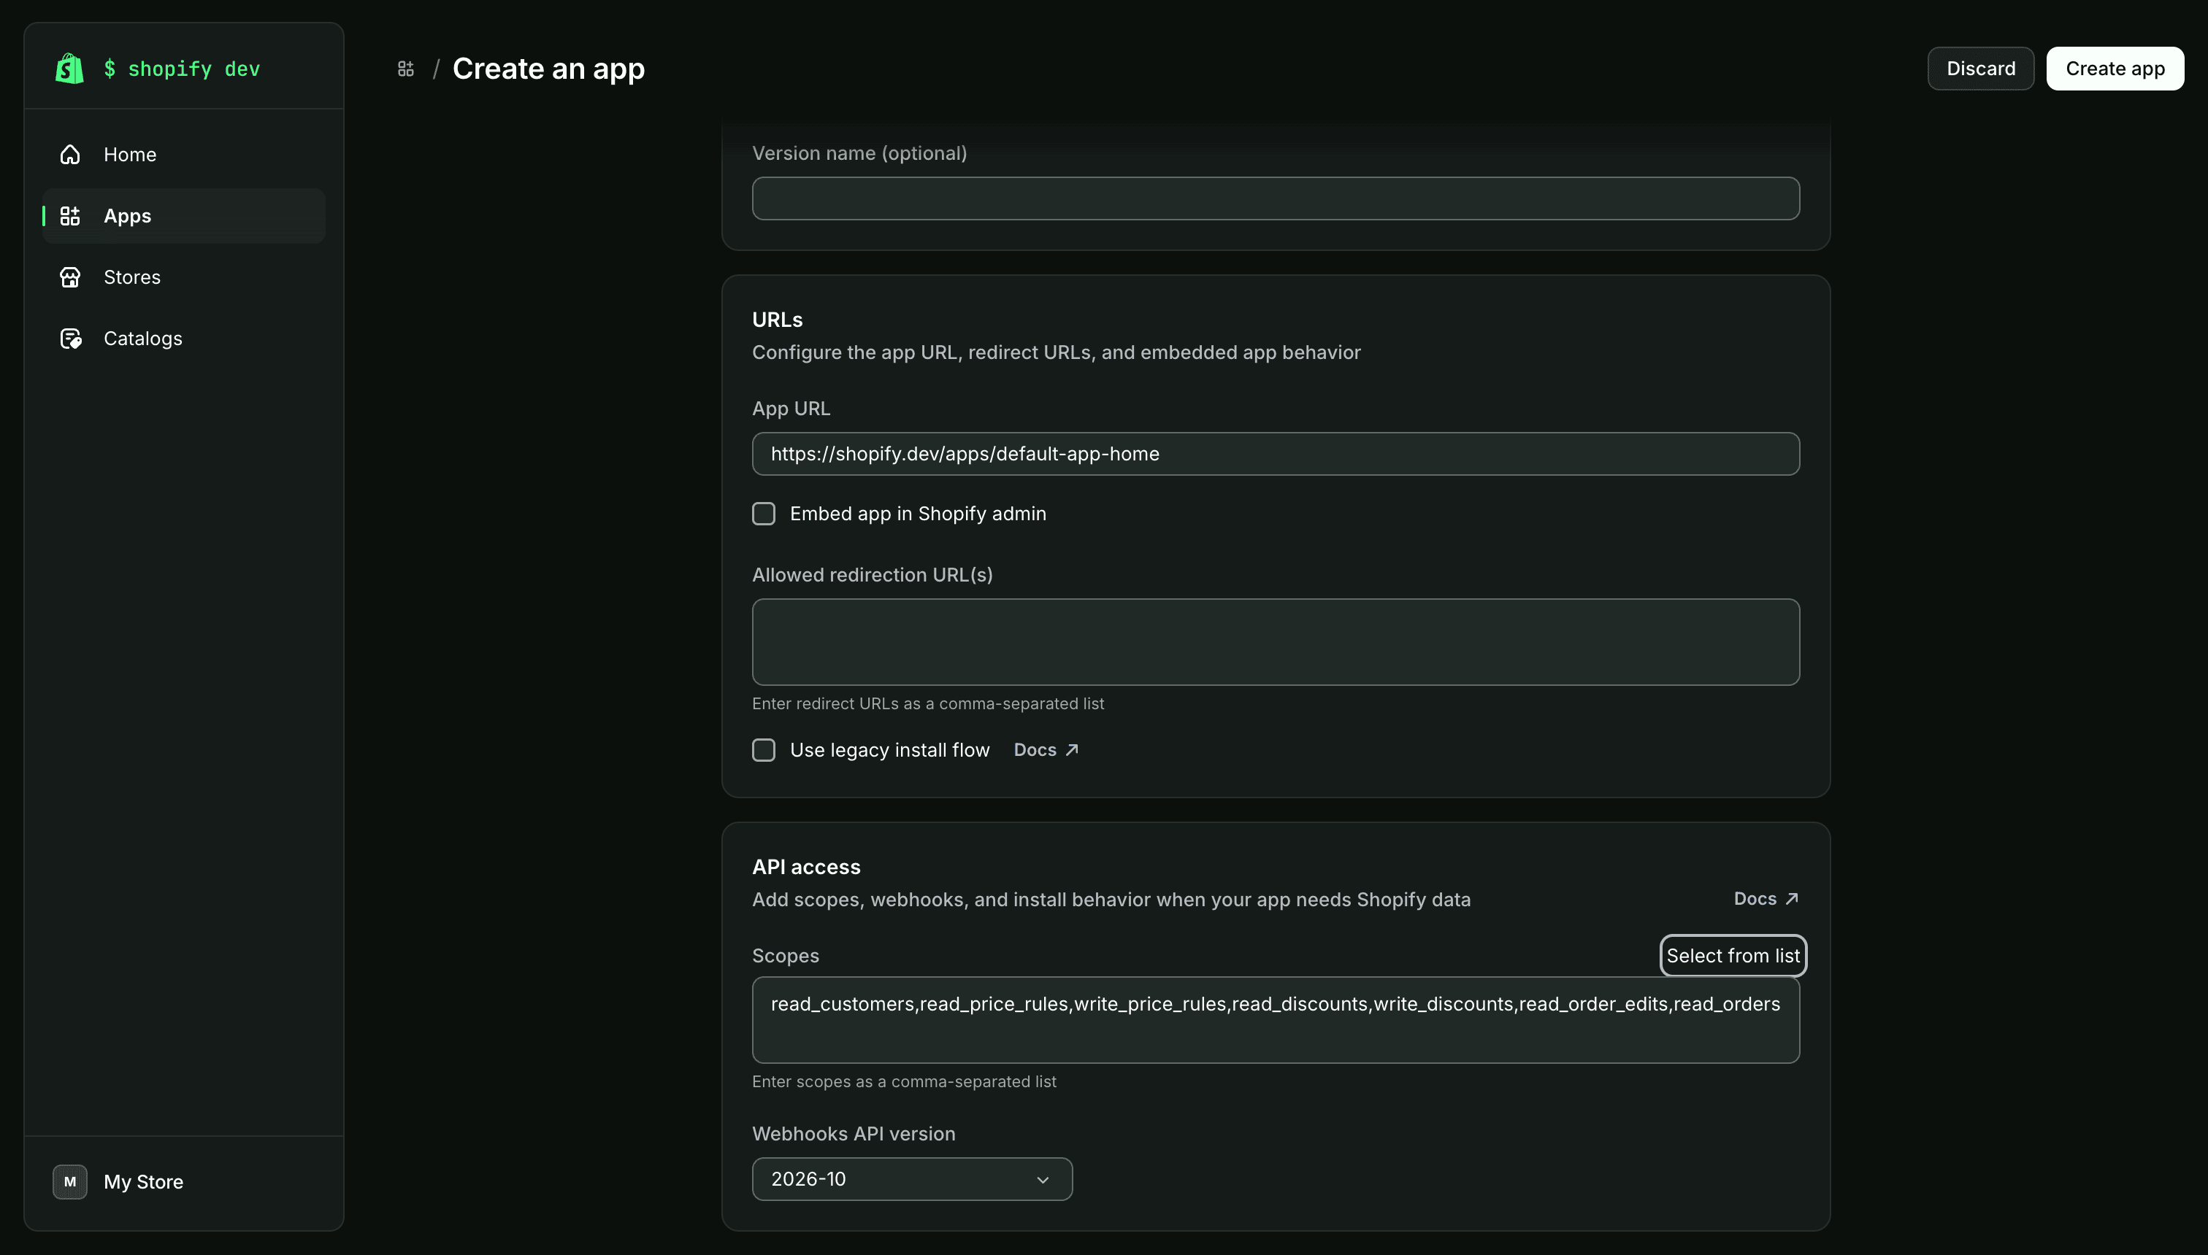Click the "Version name (optional)" label
Screen dimensions: 2208x1255
click(859, 153)
